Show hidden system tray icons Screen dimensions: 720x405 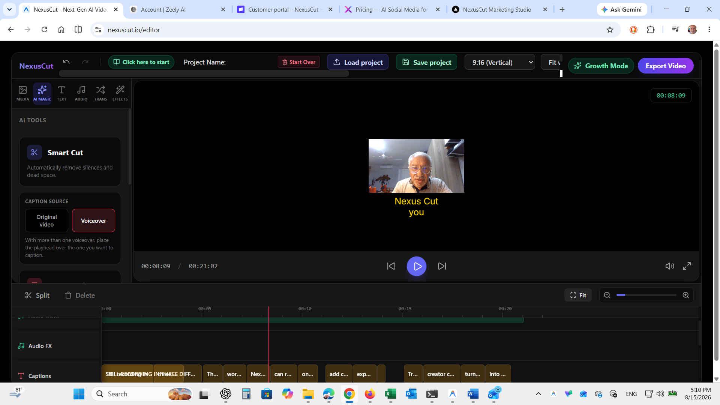coord(538,394)
